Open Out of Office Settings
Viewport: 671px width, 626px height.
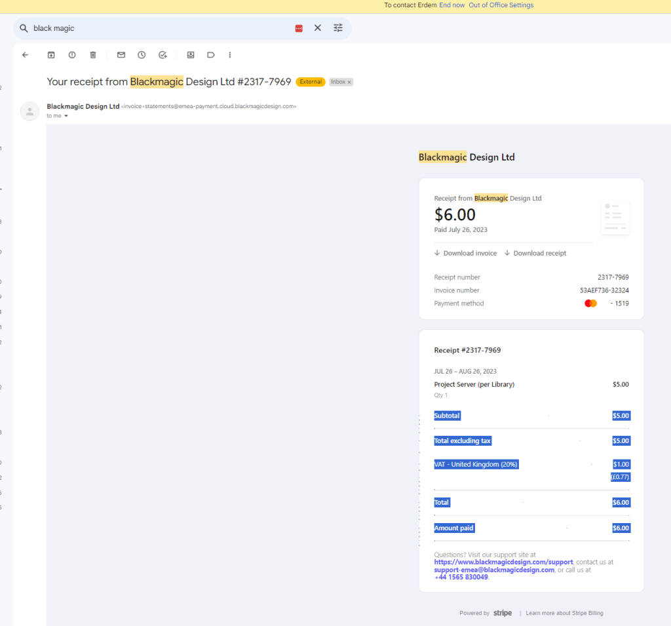(x=501, y=5)
